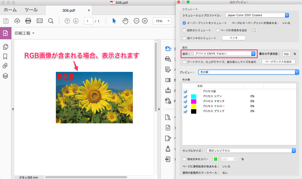Click the 警告の不透明度 value field

pyautogui.click(x=286, y=54)
